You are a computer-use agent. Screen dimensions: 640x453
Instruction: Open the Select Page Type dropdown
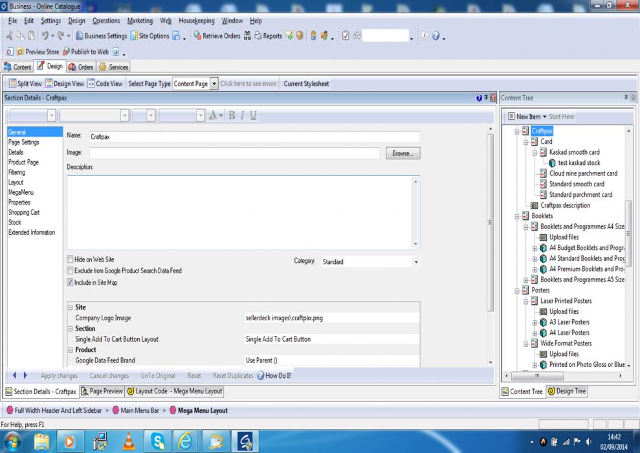[x=214, y=83]
